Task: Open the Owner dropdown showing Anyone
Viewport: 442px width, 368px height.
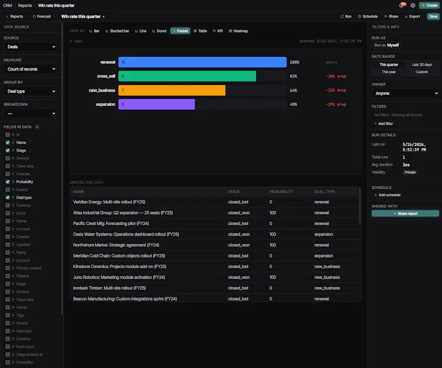Action: click(406, 93)
